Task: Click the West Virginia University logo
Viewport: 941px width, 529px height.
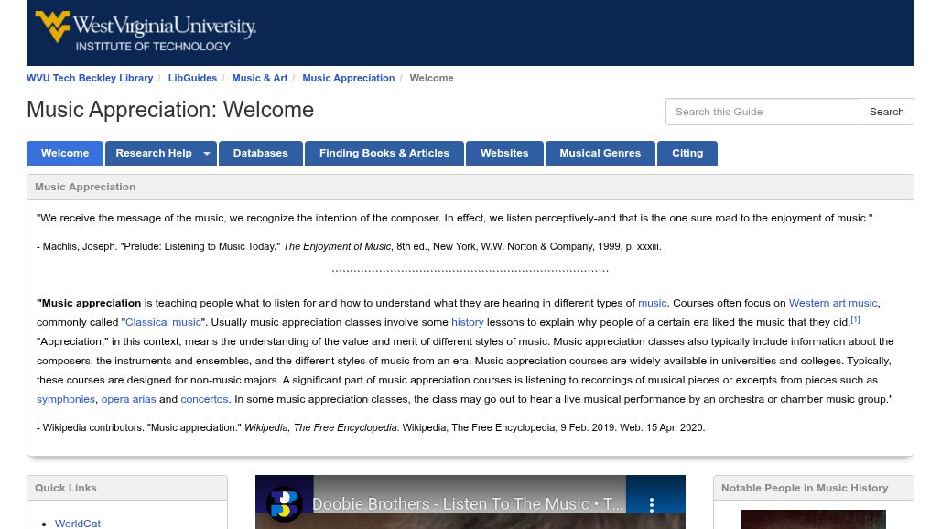Action: 146,31
